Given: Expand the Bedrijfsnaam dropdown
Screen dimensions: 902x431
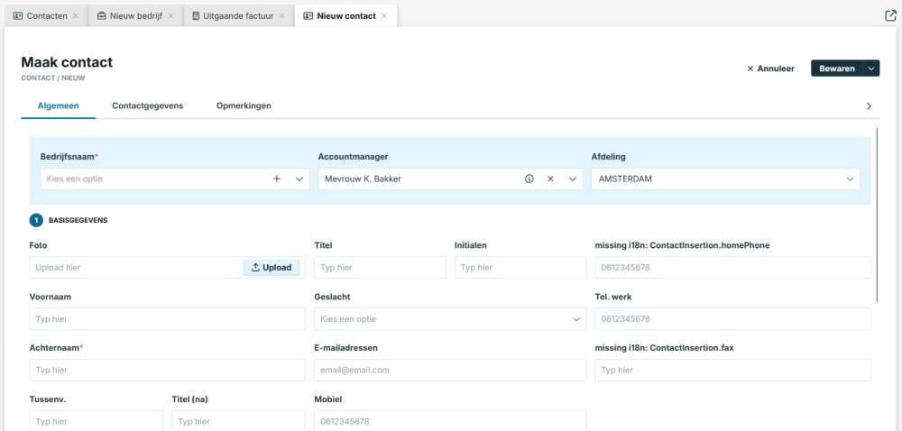Looking at the screenshot, I should pos(300,179).
